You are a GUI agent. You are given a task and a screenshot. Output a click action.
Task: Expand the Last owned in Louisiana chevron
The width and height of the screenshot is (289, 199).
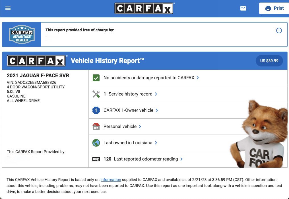point(156,143)
